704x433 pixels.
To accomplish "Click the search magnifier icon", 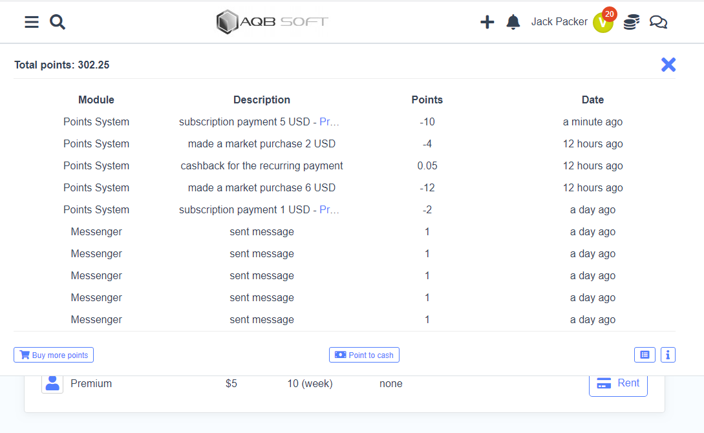I will (58, 23).
